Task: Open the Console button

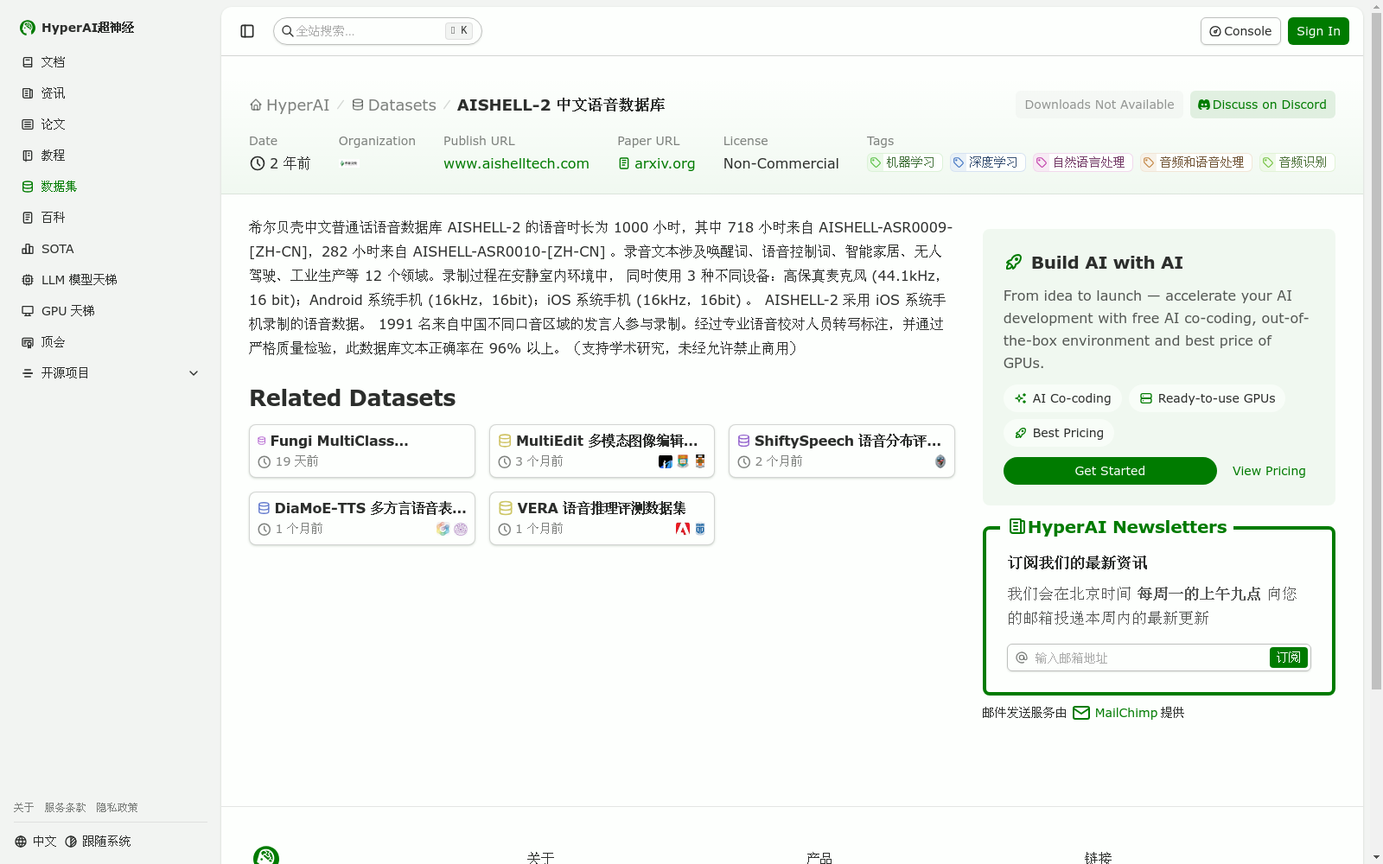Action: [1240, 31]
